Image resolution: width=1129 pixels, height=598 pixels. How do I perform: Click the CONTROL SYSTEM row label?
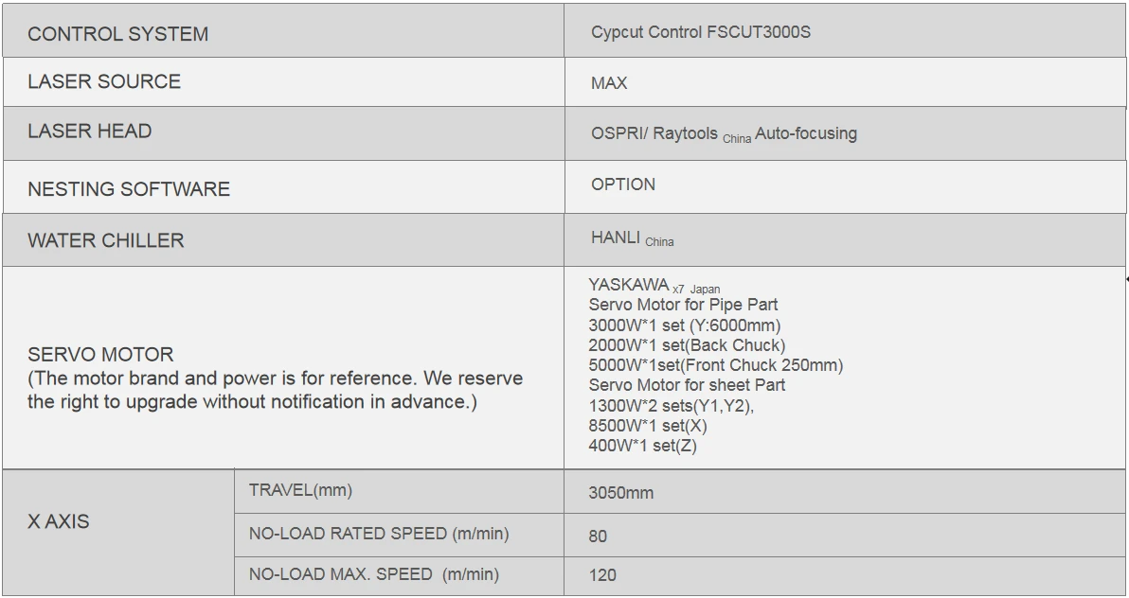(x=118, y=34)
